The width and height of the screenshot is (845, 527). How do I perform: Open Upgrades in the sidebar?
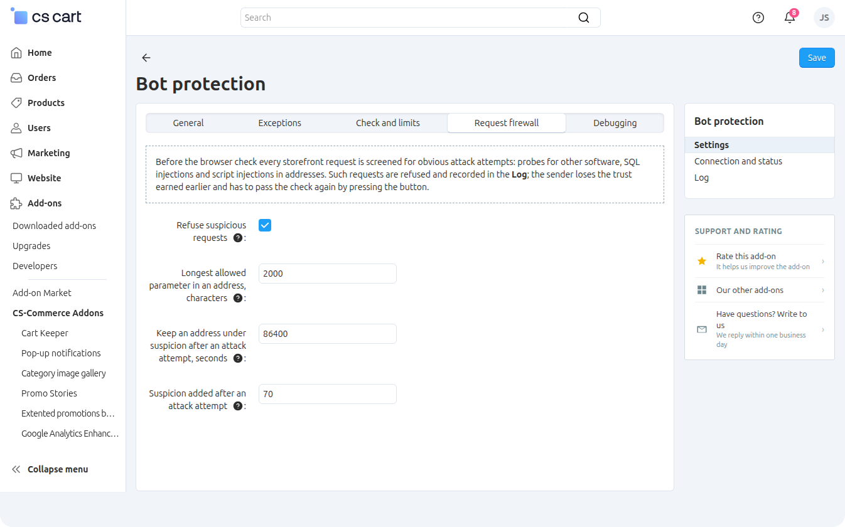31,246
